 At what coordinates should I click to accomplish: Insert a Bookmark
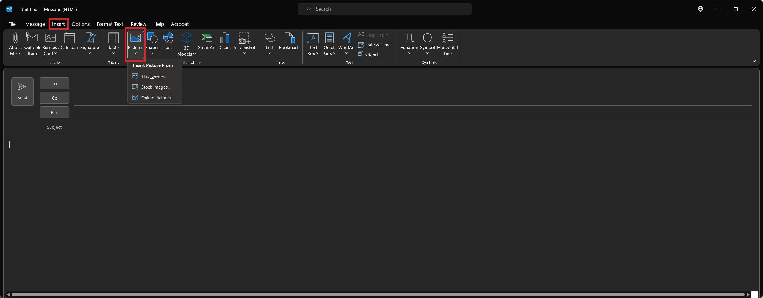point(289,42)
